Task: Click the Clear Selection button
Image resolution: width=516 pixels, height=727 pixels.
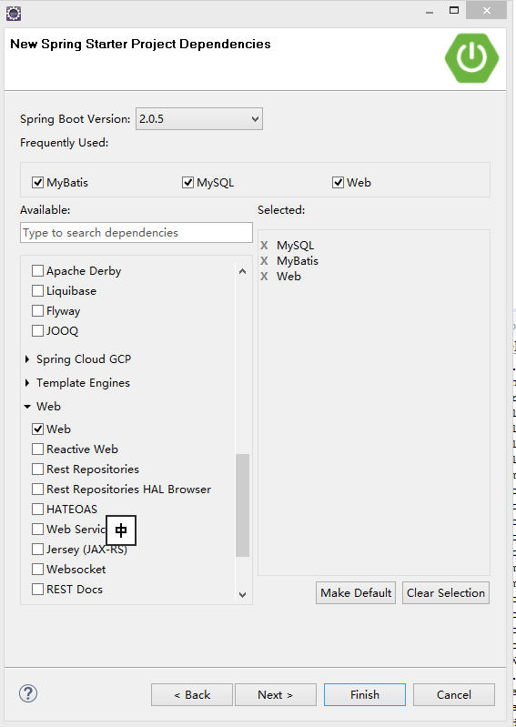Action: (x=446, y=593)
